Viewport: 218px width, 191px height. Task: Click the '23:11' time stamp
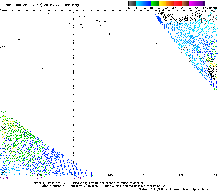click(77, 178)
